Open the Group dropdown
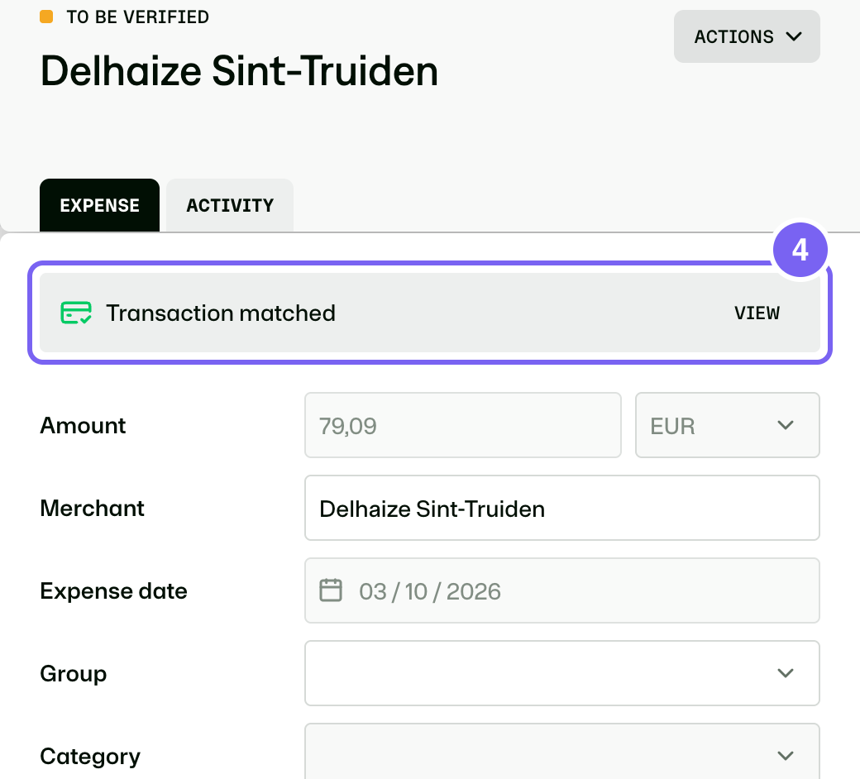 coord(562,673)
